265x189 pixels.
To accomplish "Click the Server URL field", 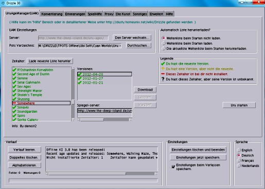I will 73,38.
